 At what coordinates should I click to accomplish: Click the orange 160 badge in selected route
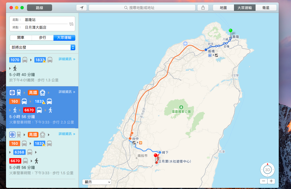(15, 101)
